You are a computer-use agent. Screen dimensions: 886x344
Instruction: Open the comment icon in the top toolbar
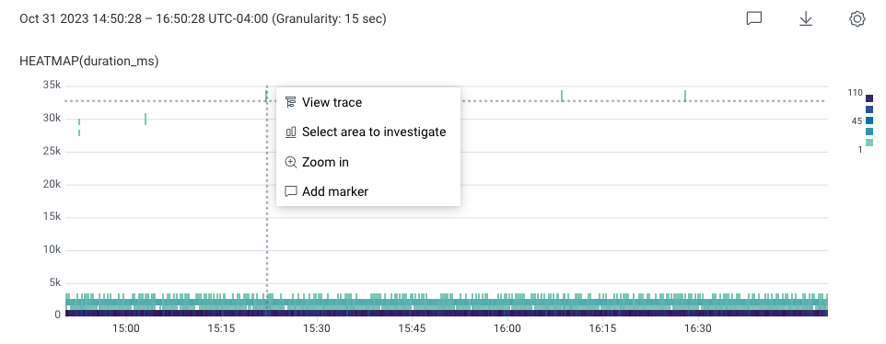[x=754, y=18]
